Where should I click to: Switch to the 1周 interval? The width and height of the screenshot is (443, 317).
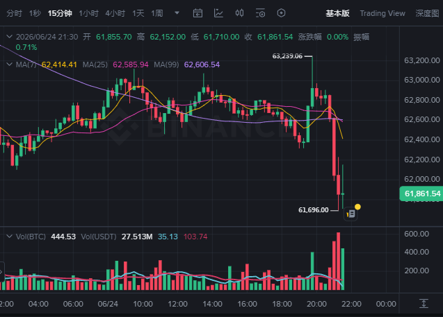[157, 13]
